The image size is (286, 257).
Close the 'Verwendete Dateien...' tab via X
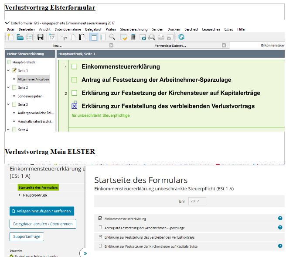[224, 45]
